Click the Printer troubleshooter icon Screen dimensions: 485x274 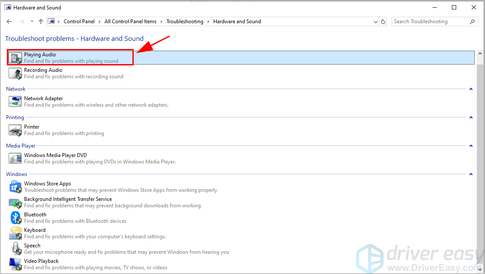pyautogui.click(x=15, y=130)
